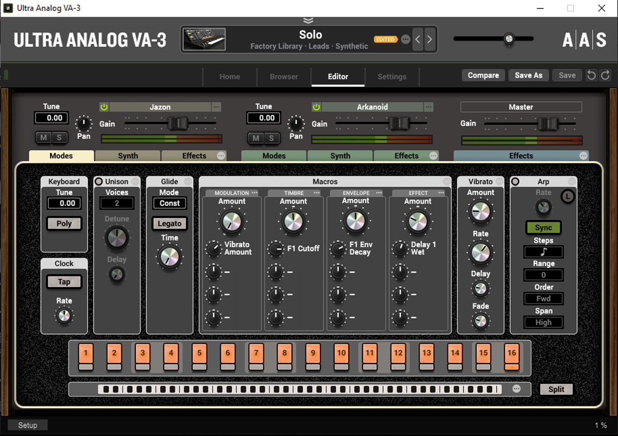The width and height of the screenshot is (618, 436).
Task: Open Vibrato module ellipsis menu
Action: pyautogui.click(x=499, y=181)
